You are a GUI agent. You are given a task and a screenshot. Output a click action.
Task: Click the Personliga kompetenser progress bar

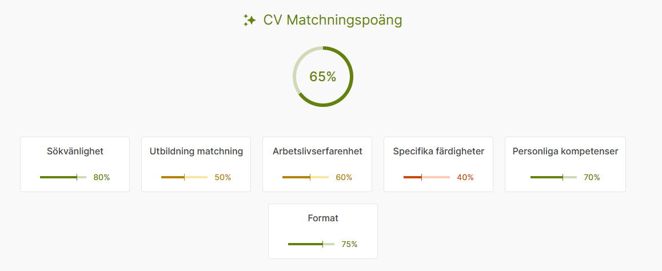(x=554, y=177)
